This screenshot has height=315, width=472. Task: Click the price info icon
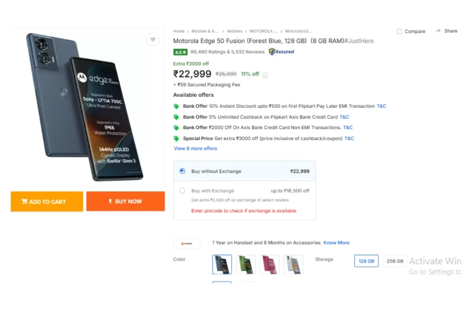(x=265, y=75)
